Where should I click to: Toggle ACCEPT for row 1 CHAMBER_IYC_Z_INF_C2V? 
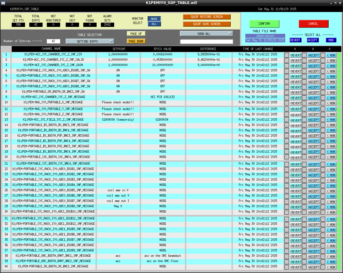tap(313, 55)
